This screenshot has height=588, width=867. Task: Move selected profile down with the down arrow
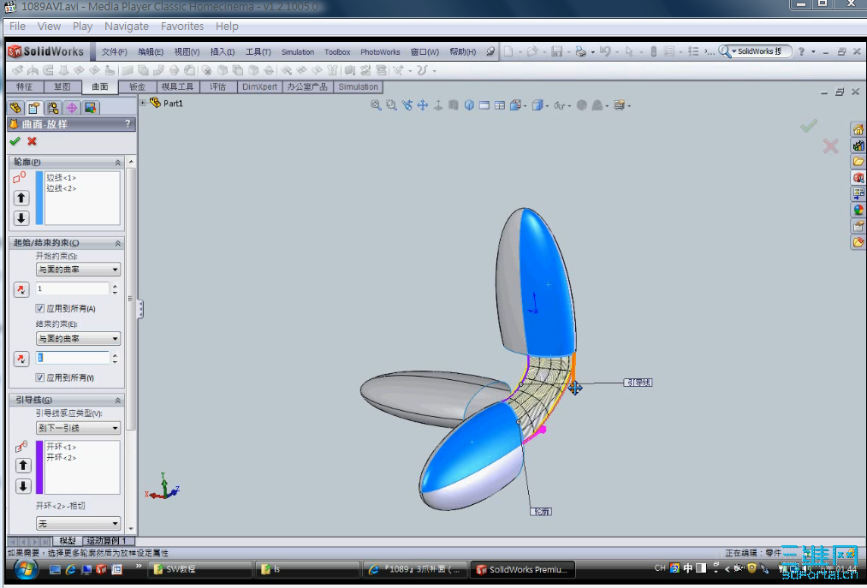(21, 218)
